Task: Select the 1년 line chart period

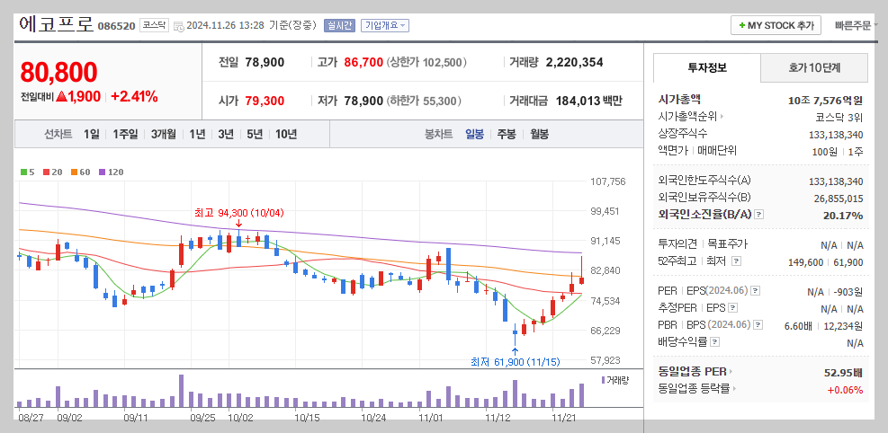Action: point(197,135)
